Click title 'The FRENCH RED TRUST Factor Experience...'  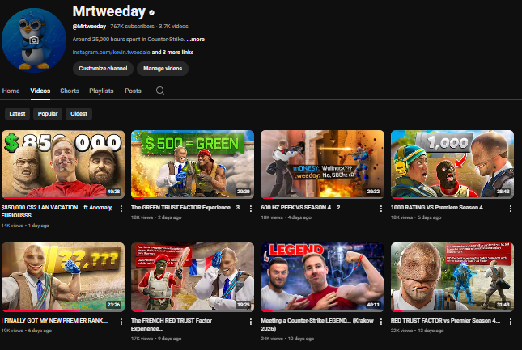[x=172, y=324]
